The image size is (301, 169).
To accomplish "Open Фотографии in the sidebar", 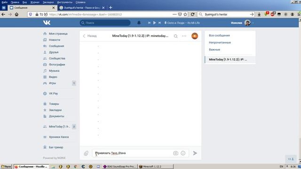I will coord(57,65).
